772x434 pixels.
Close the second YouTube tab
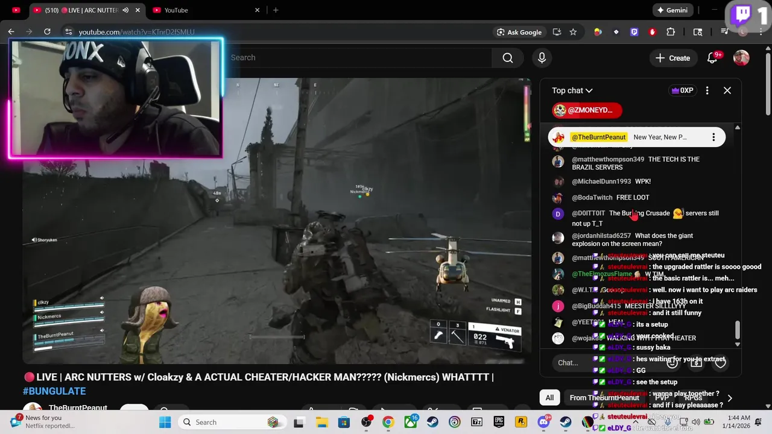click(x=258, y=10)
